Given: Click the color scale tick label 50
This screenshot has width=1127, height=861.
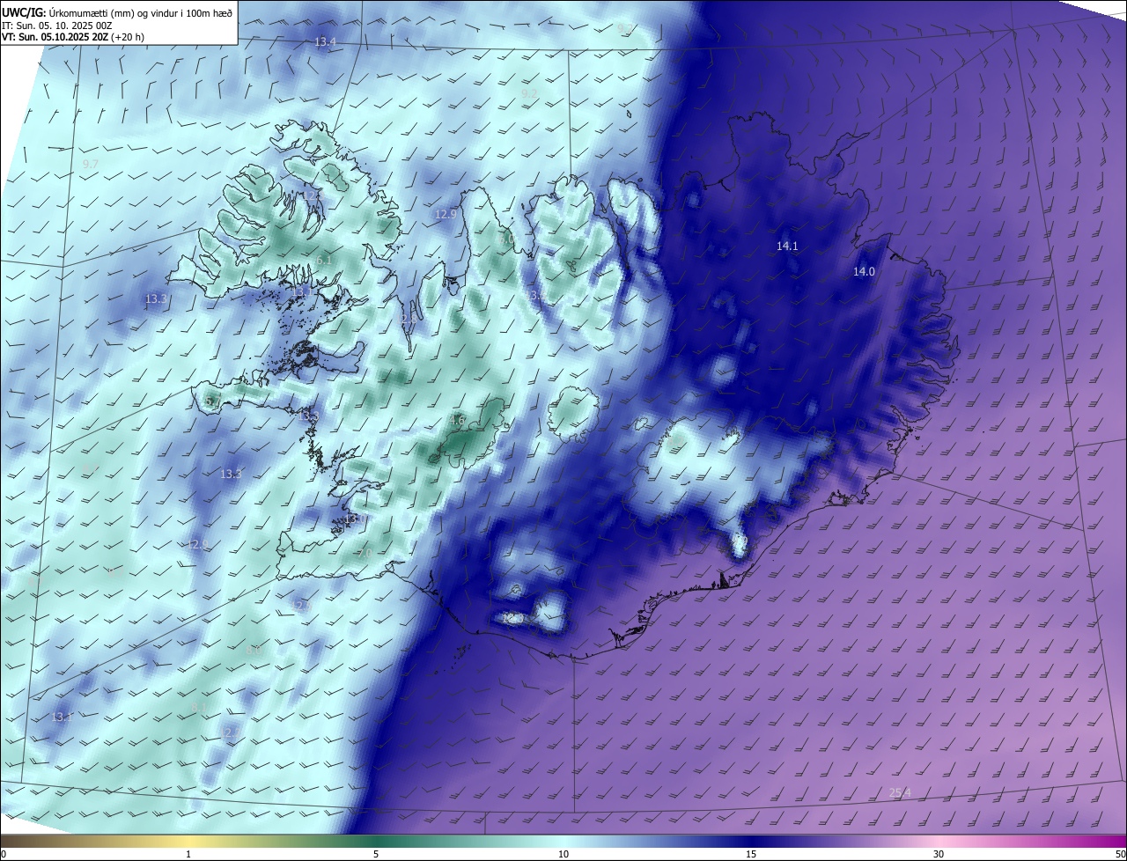Looking at the screenshot, I should [1119, 854].
